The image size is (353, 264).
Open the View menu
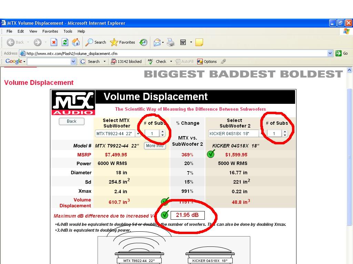(33, 31)
